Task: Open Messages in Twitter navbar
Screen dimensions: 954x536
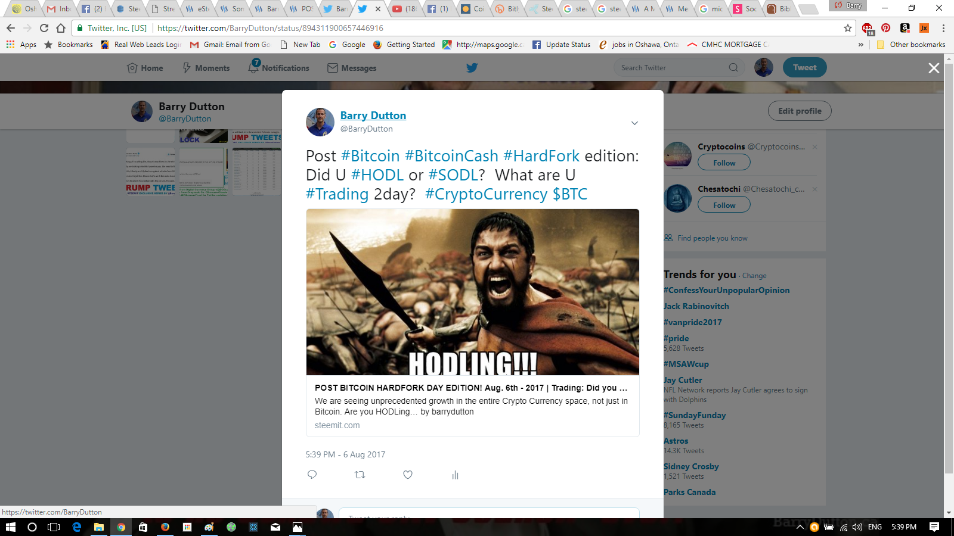Action: (x=352, y=68)
